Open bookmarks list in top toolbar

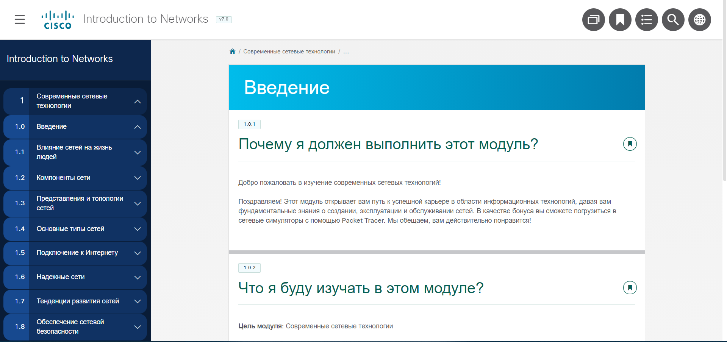620,20
